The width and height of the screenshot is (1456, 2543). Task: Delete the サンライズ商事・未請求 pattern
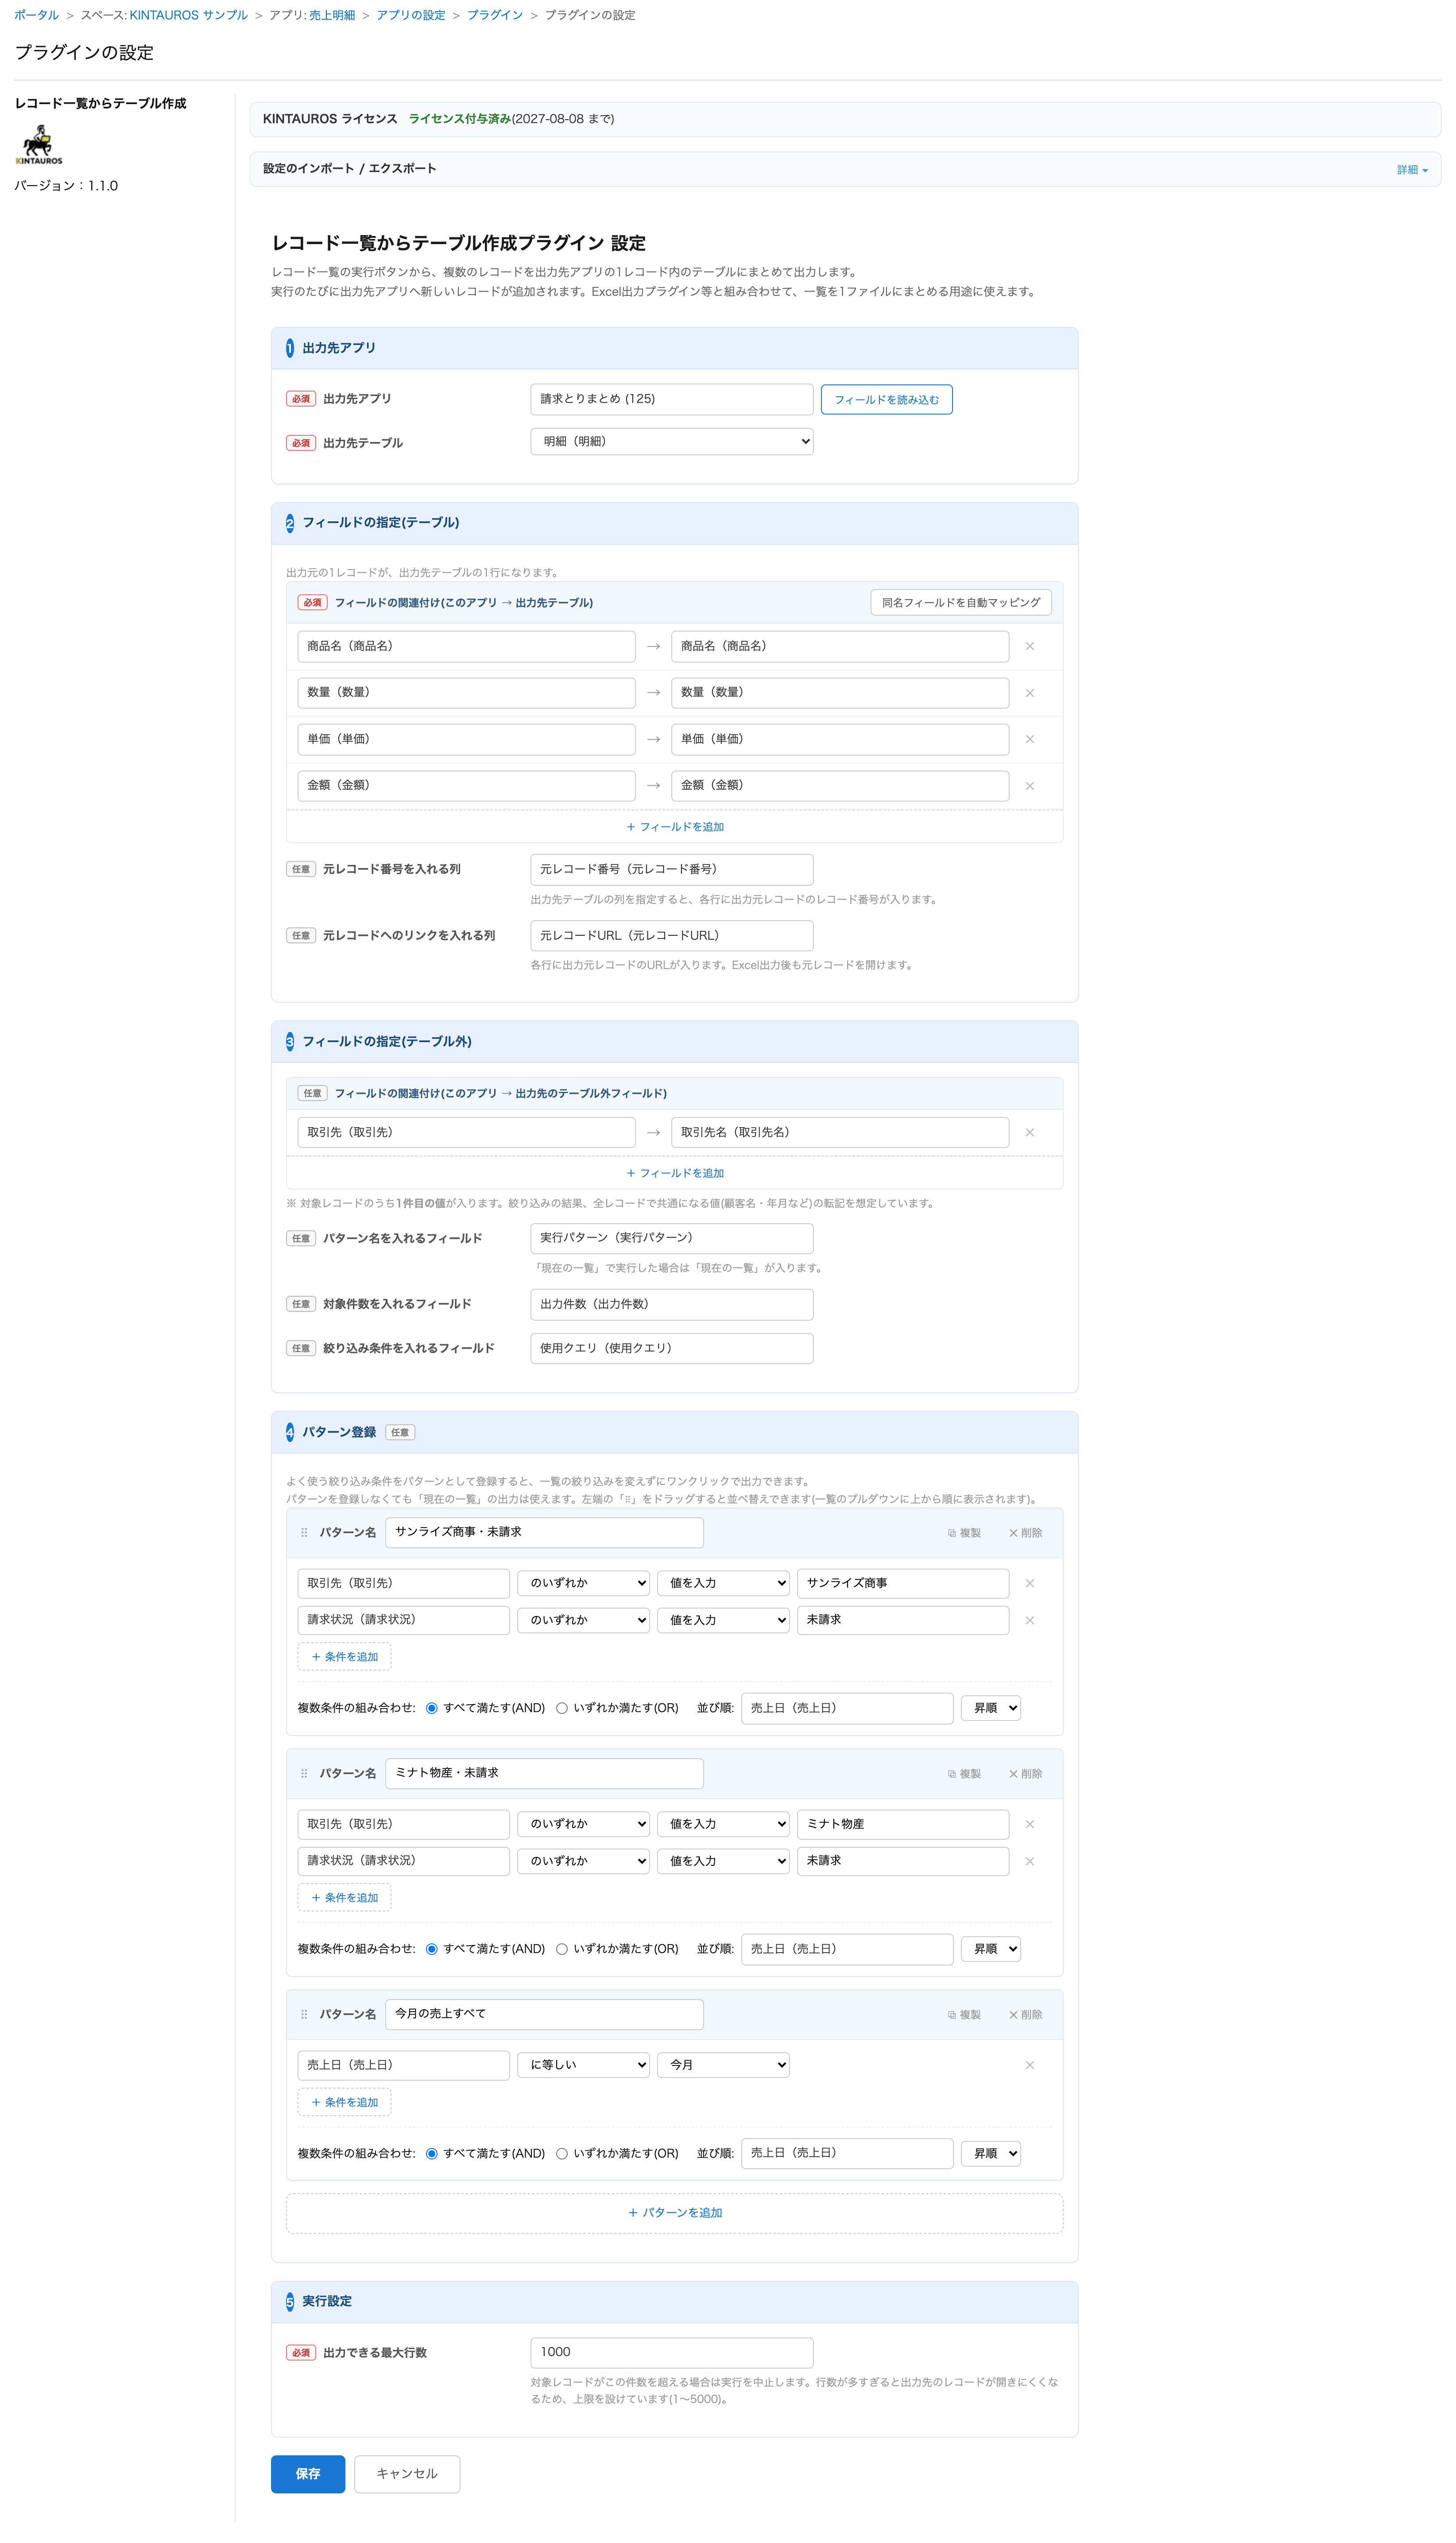1025,1533
